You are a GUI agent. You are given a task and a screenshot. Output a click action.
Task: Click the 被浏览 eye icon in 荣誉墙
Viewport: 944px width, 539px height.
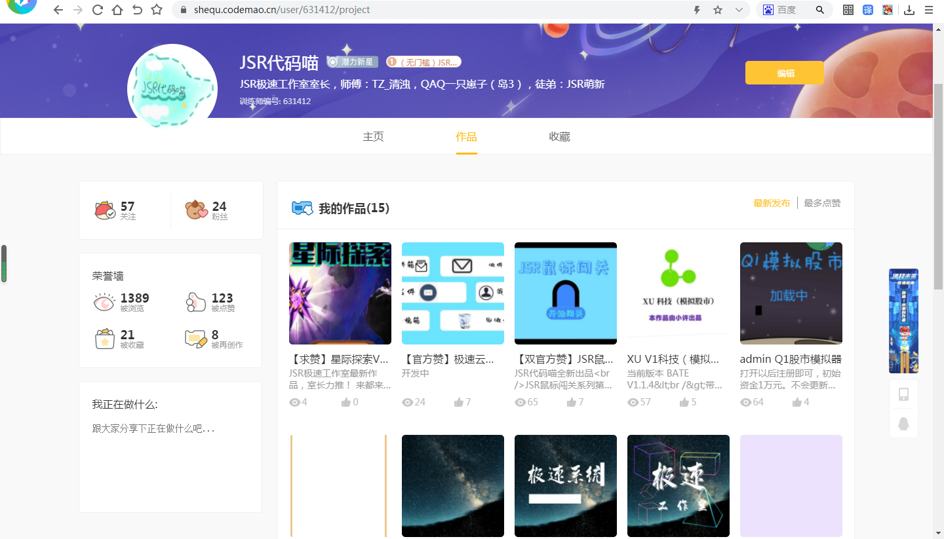pos(104,303)
